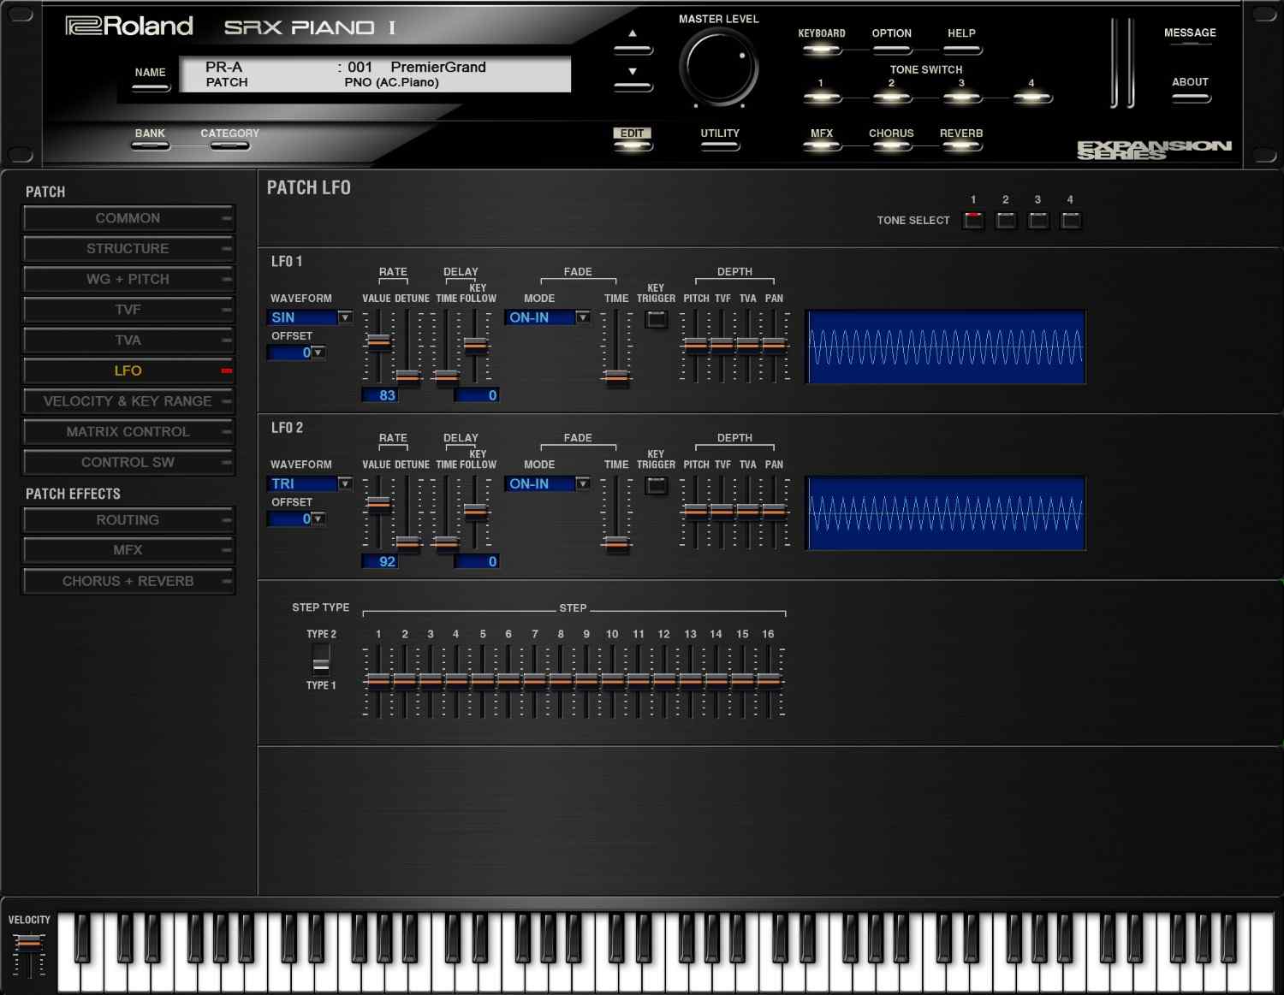The width and height of the screenshot is (1284, 995).
Task: Switch to the TVF edit page
Action: [x=128, y=309]
